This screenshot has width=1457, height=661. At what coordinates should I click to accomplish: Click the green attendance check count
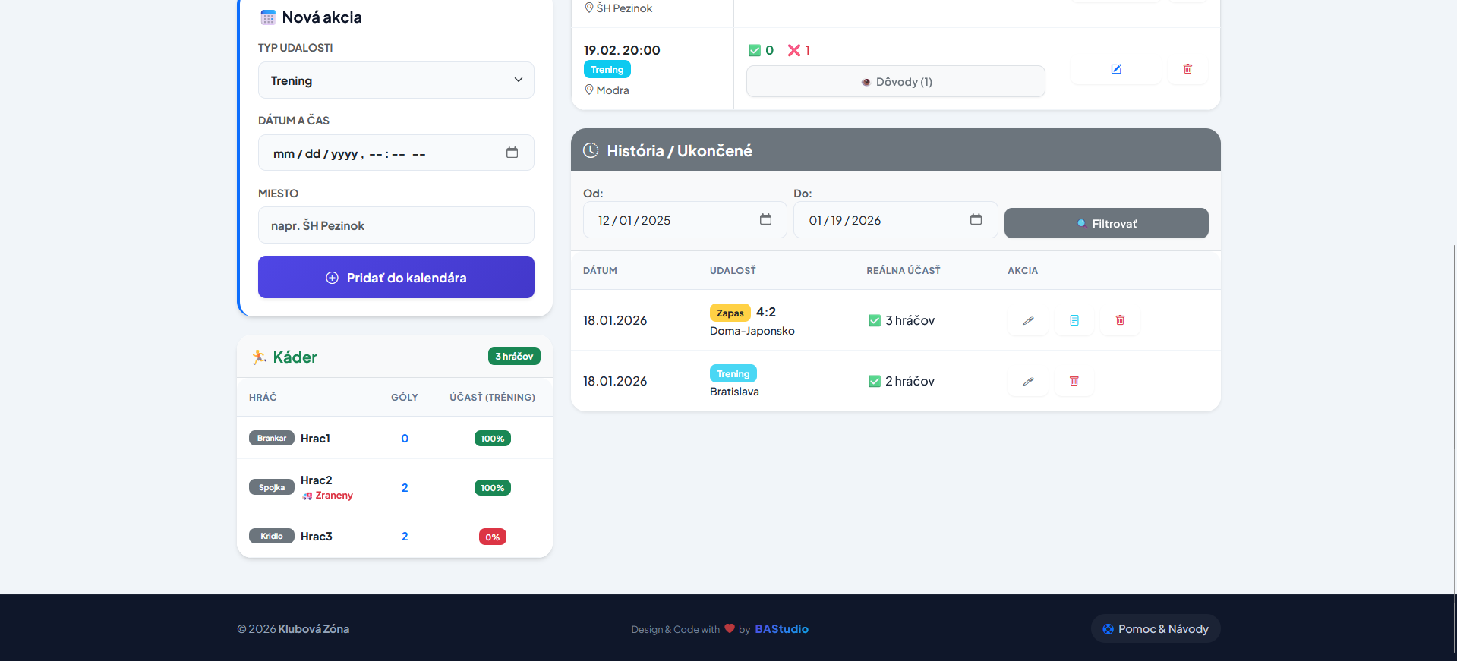click(761, 50)
